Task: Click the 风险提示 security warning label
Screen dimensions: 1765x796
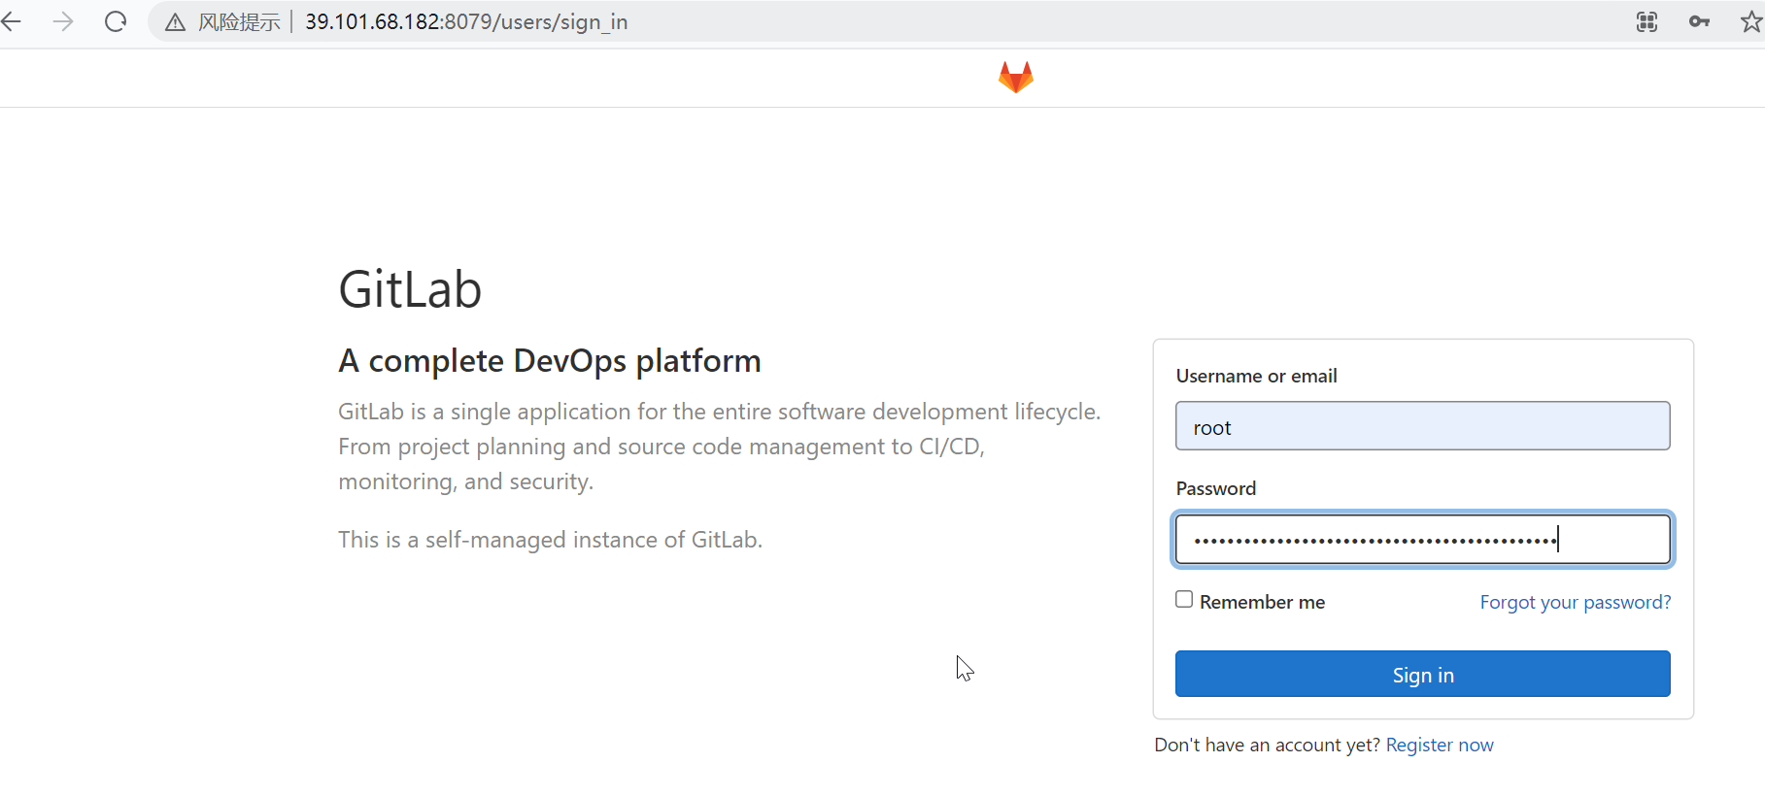Action: (239, 22)
